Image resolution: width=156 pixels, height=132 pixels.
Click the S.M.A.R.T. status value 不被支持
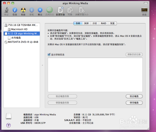[87, 120]
